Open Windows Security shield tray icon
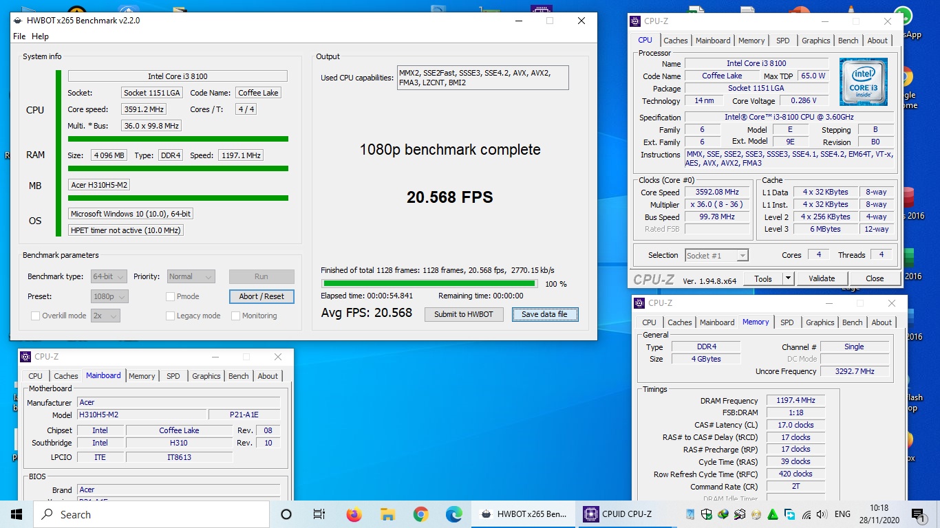 (x=707, y=514)
